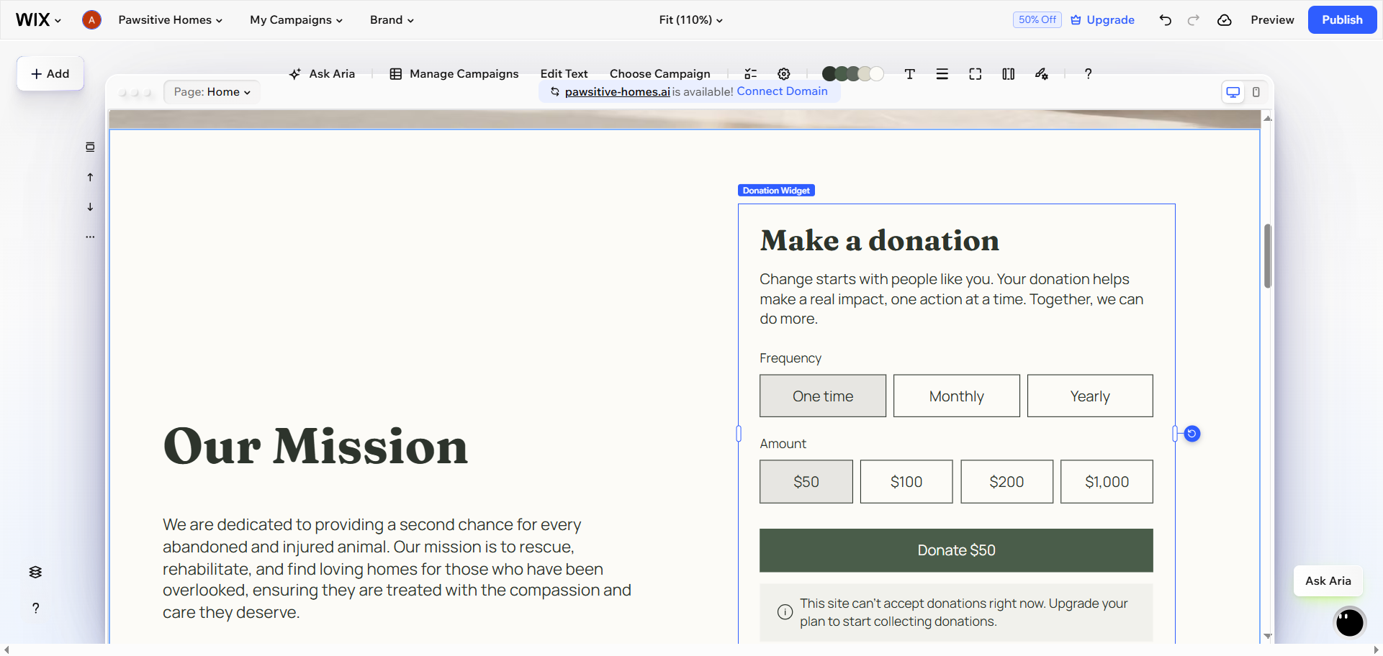This screenshot has width=1383, height=656.
Task: Redo the last action
Action: (1194, 20)
